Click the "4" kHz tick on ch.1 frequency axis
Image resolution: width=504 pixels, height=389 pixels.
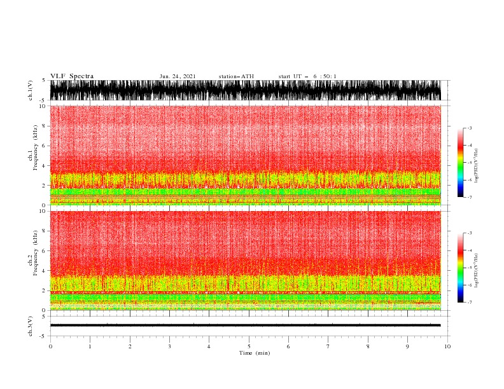[x=45, y=166]
